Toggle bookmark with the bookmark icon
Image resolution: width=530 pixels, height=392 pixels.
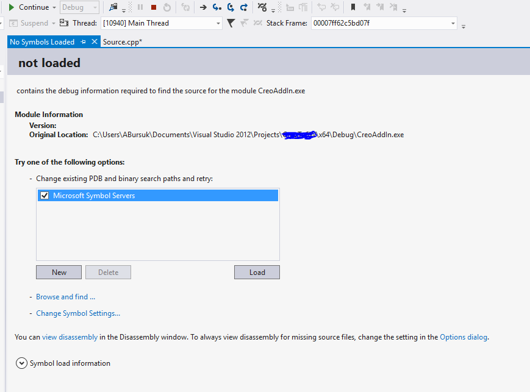353,7
